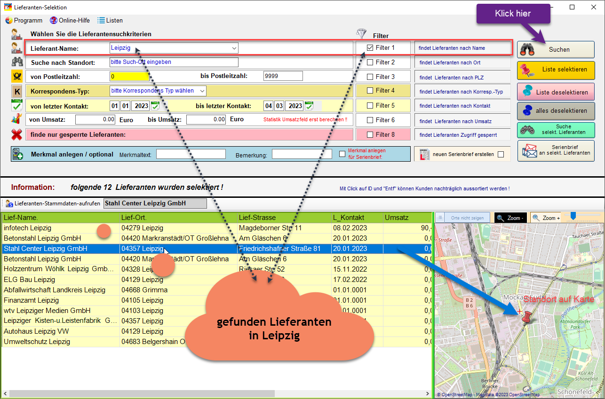This screenshot has height=399, width=605.
Task: Click the Bemerkung input field
Action: pyautogui.click(x=302, y=154)
